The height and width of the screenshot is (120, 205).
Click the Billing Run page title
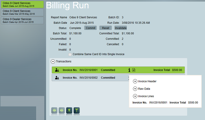click(67, 5)
